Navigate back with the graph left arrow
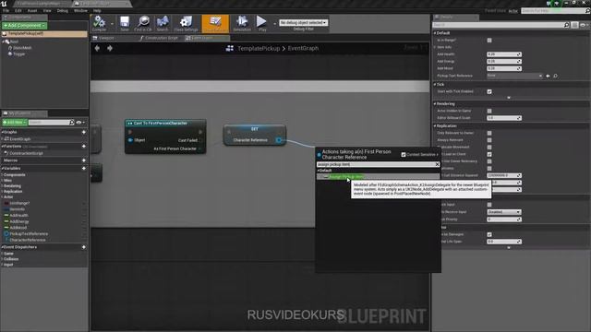Viewport: 591px width, 332px height. click(97, 48)
